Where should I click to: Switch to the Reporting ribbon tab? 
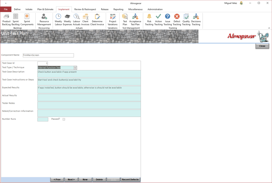point(118,9)
